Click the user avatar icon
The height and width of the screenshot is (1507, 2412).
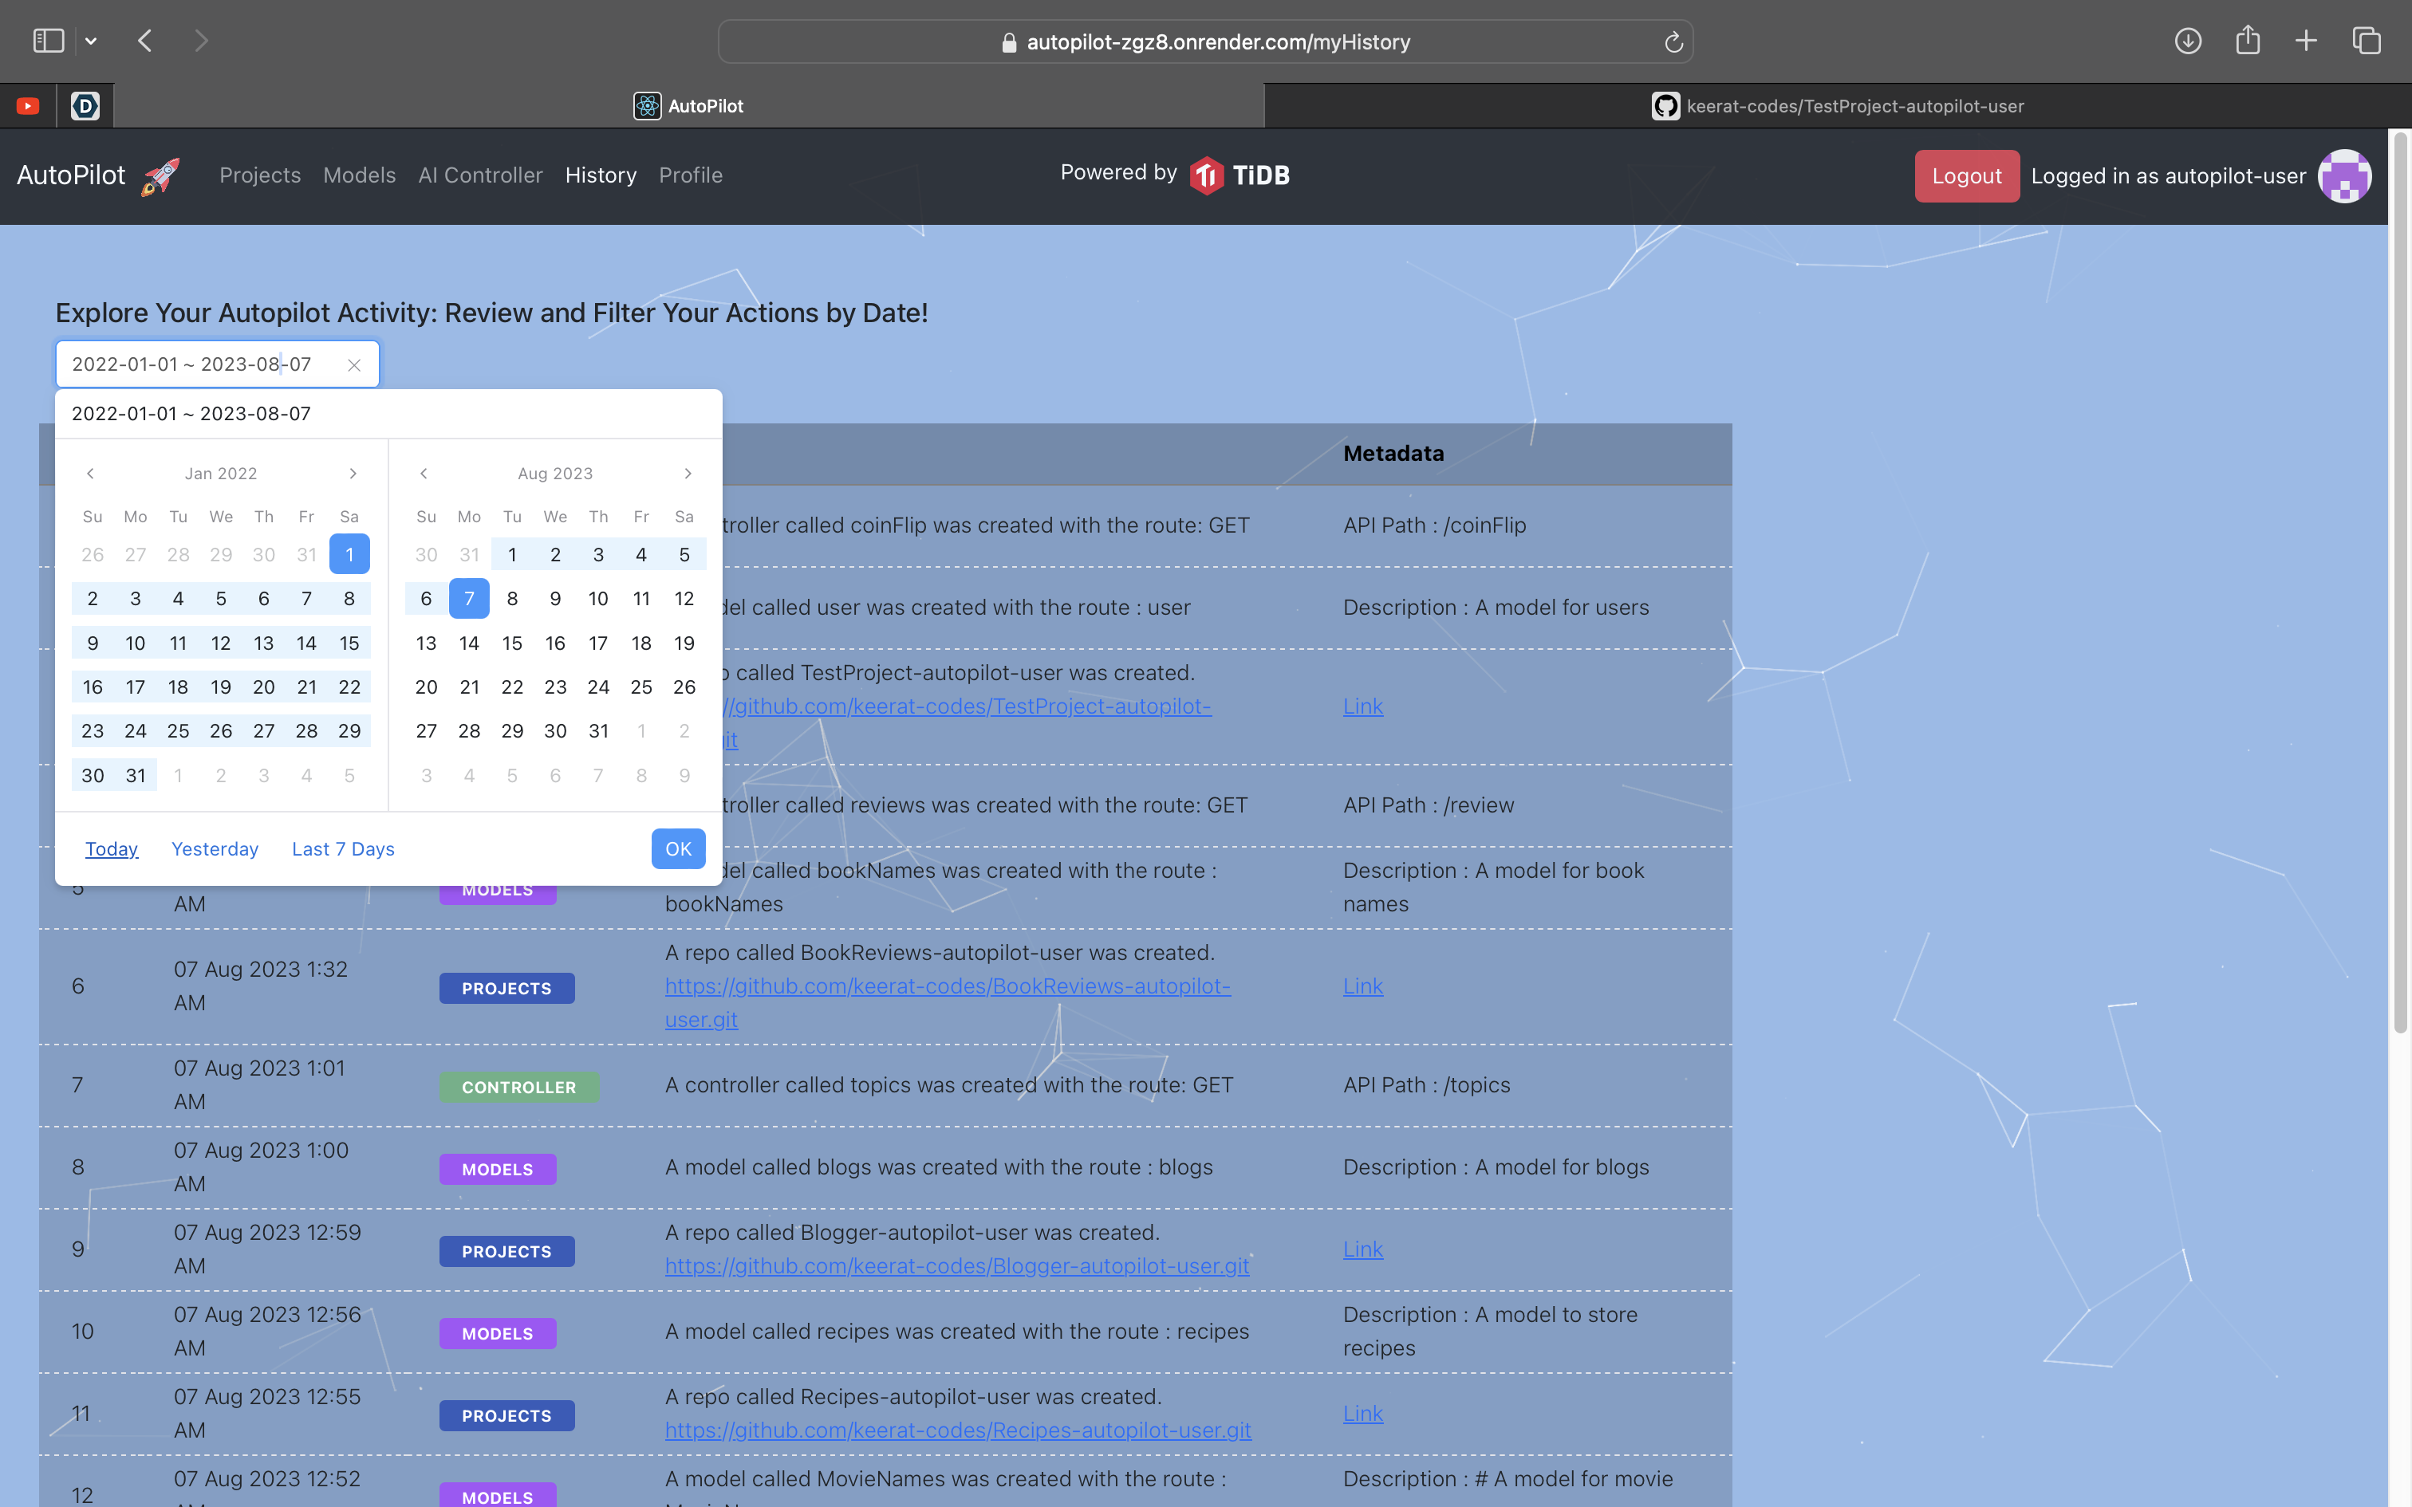coord(2344,176)
